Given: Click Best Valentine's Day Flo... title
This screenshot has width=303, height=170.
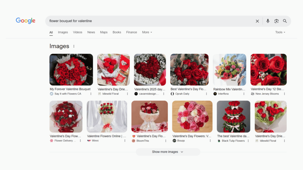Looking at the screenshot, I should [188, 89].
